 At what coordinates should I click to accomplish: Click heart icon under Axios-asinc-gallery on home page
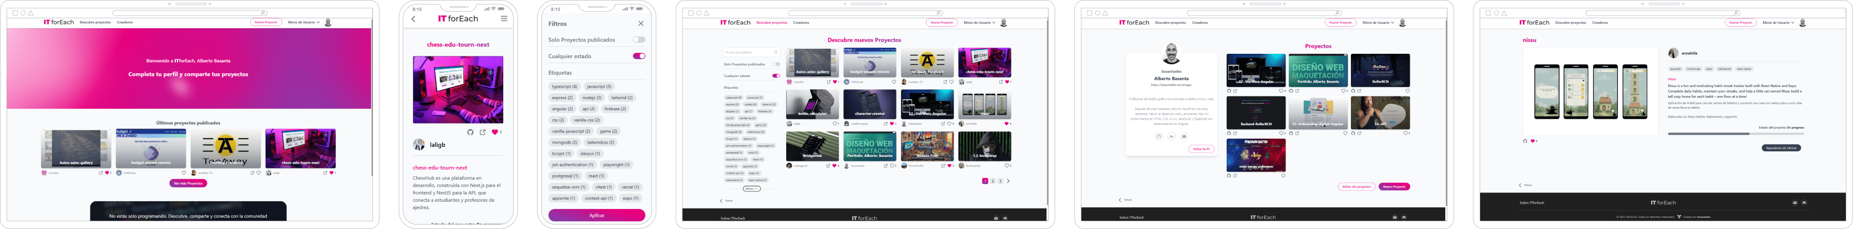pos(107,172)
